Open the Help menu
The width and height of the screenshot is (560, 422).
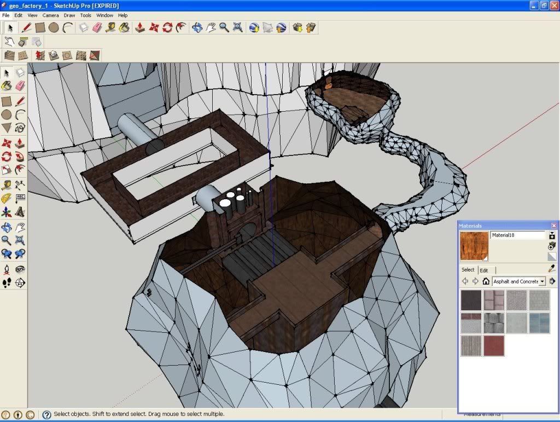click(x=123, y=15)
